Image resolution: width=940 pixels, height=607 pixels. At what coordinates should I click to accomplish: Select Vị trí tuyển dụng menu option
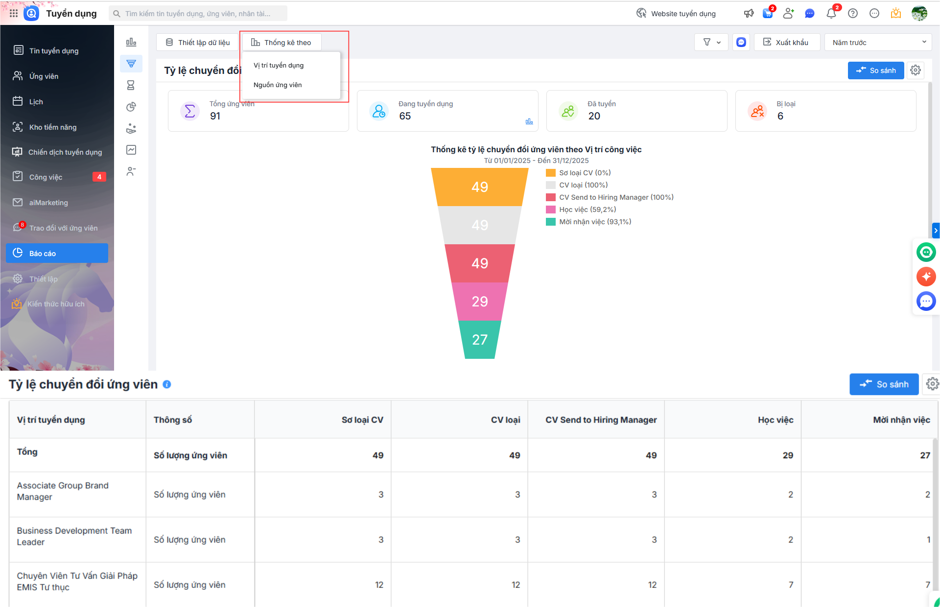[x=279, y=65]
